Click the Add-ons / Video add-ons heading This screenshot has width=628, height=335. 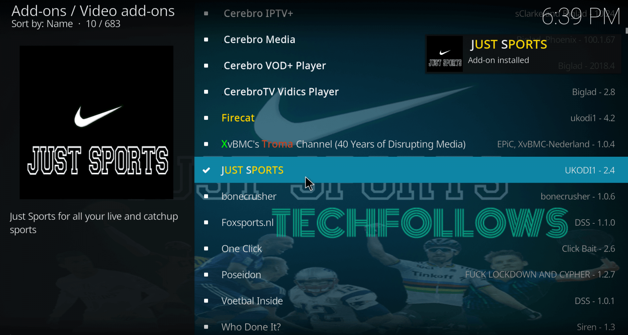(93, 11)
